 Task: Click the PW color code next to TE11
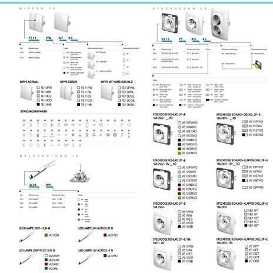[49, 38]
